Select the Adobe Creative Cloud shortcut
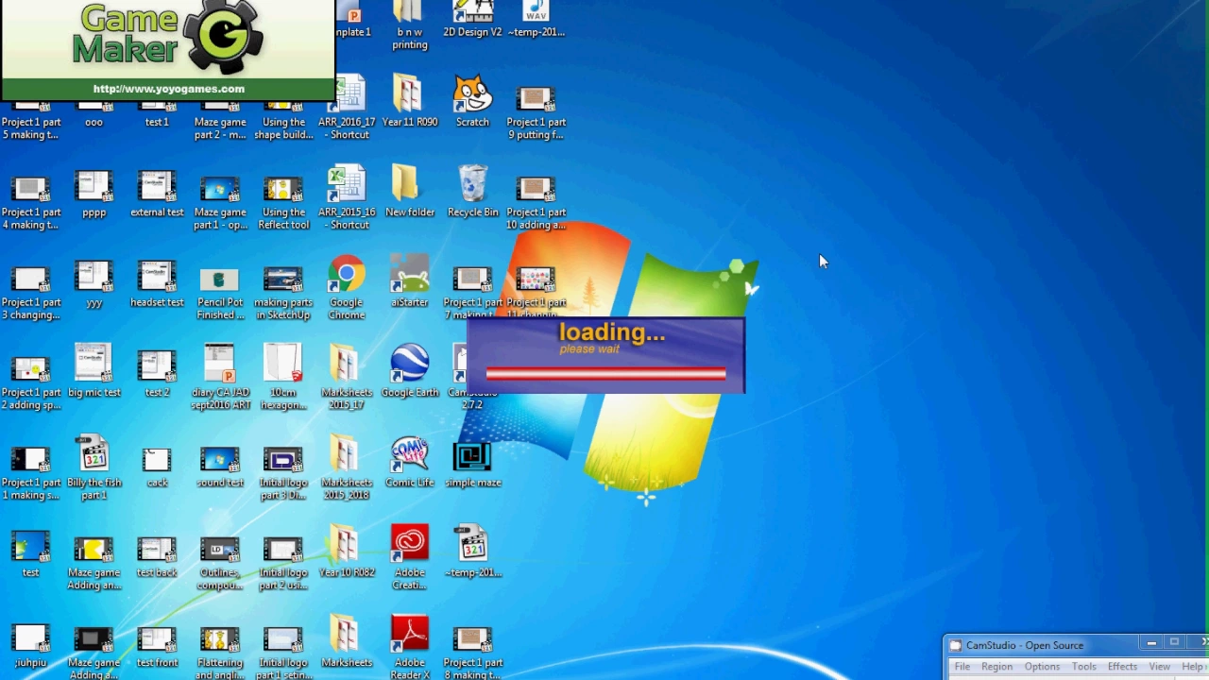The width and height of the screenshot is (1209, 680). tap(410, 558)
